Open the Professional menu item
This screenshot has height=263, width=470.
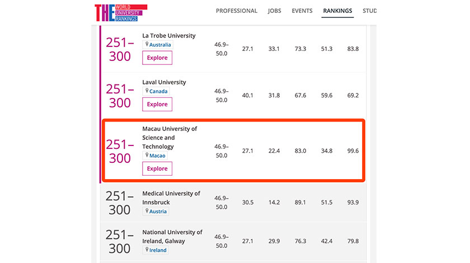click(x=237, y=11)
